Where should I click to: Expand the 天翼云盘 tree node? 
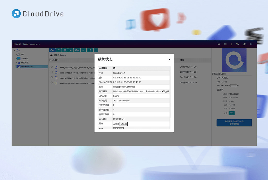point(16,59)
